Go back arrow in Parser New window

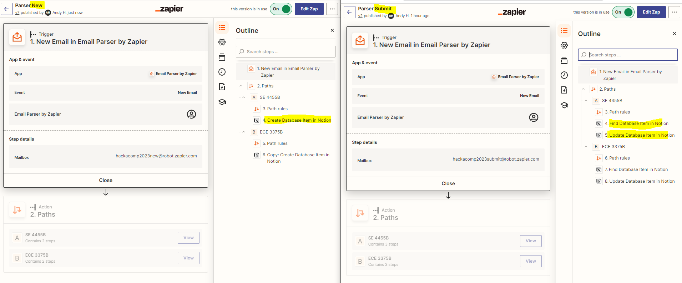coord(6,9)
